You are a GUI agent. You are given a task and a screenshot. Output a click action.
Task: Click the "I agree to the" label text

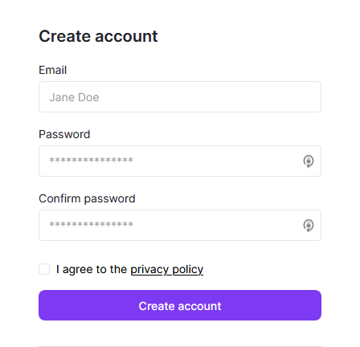pos(92,269)
